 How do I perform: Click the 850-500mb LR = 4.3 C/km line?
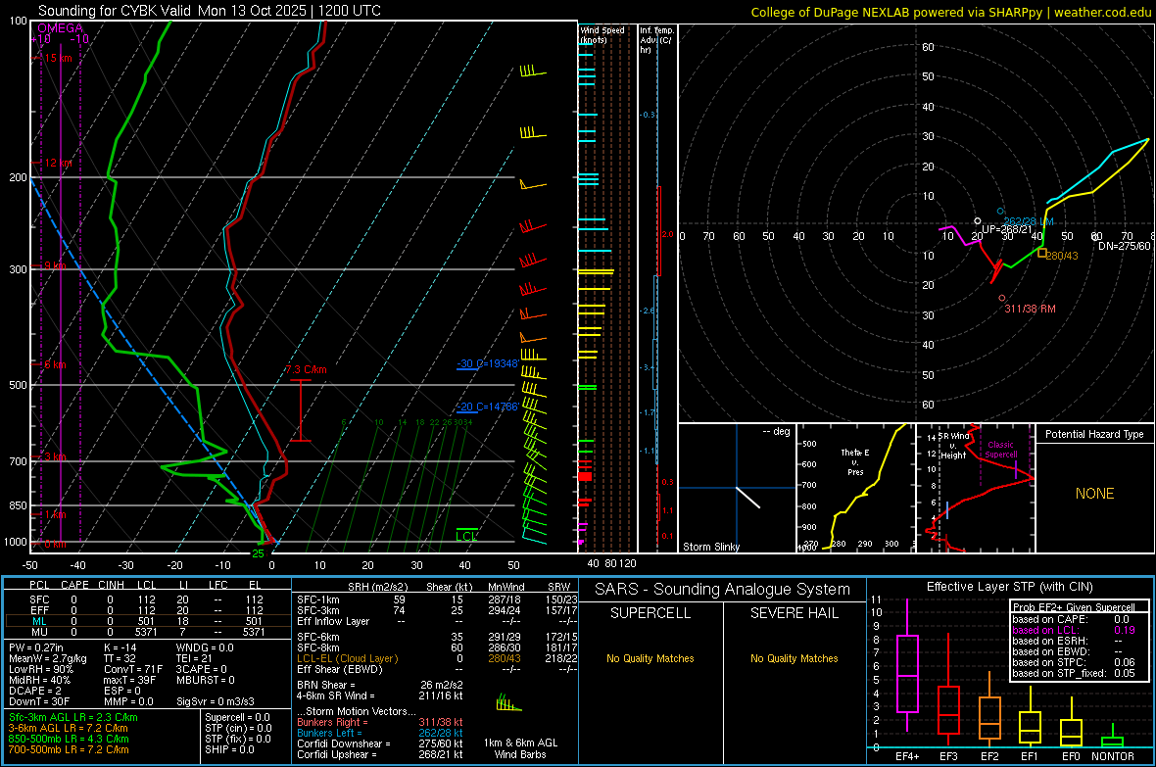[69, 739]
